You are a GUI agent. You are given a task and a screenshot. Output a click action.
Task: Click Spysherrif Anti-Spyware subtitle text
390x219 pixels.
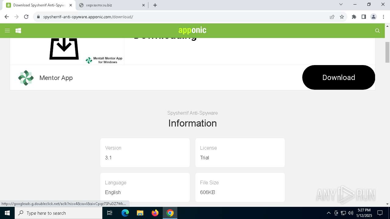[193, 113]
